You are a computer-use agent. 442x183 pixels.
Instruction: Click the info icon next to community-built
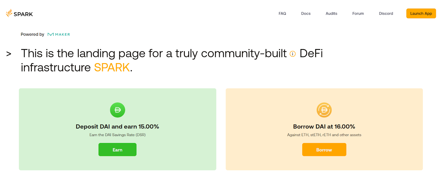click(x=293, y=54)
